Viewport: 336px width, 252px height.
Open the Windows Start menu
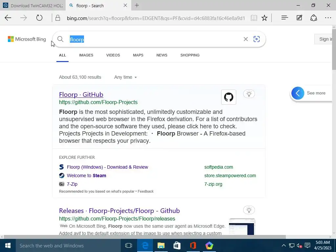(x=8, y=245)
